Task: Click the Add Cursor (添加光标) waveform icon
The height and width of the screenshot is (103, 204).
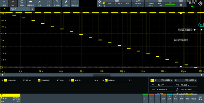Action: [75, 3]
